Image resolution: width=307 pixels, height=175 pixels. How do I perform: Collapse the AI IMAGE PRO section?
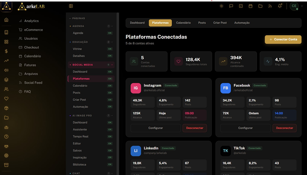click(91, 115)
